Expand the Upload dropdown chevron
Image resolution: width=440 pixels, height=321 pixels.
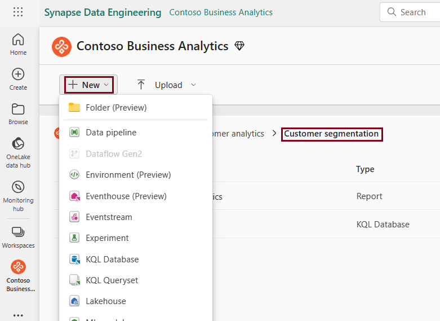pos(193,85)
